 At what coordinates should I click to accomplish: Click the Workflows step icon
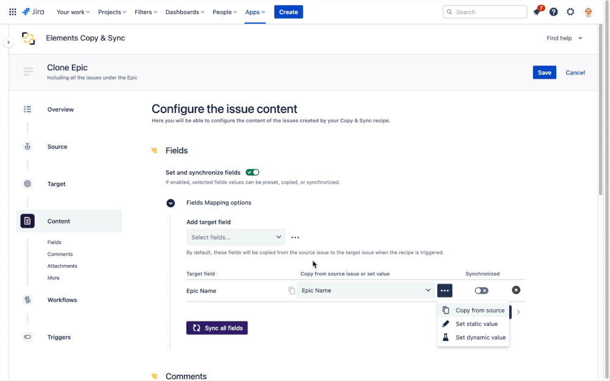(x=28, y=300)
